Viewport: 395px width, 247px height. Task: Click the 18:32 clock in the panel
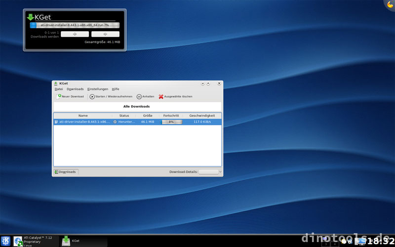tap(381, 241)
